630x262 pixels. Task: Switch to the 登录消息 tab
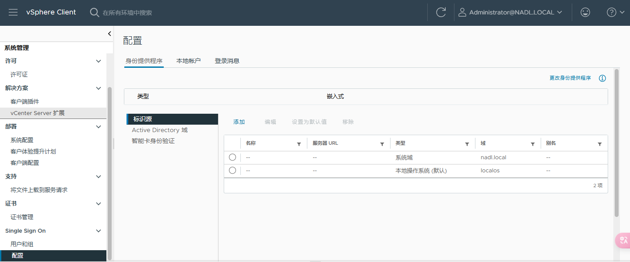tap(227, 61)
